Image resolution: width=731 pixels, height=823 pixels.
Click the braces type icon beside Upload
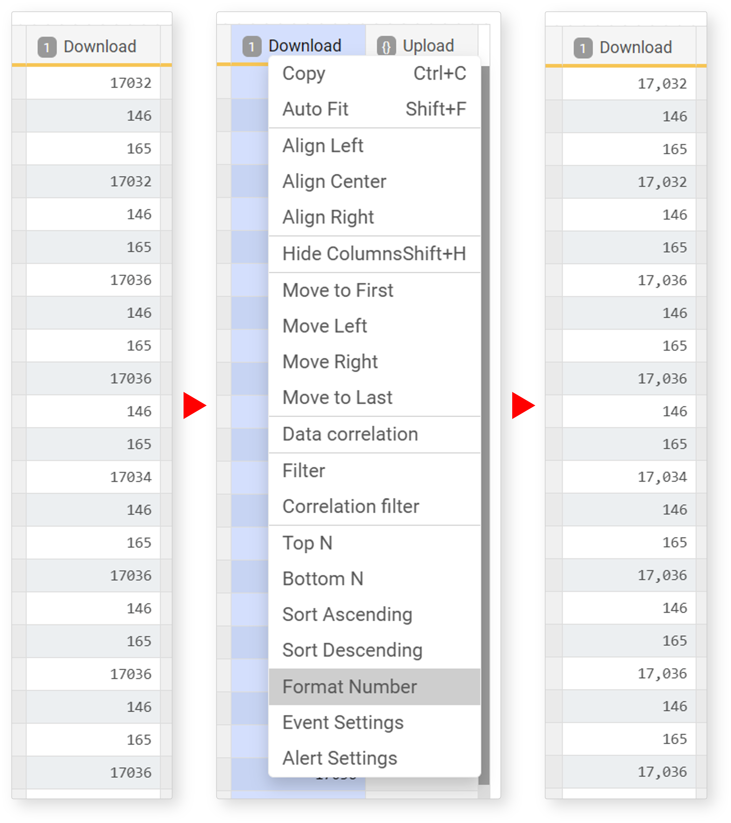[x=386, y=47]
